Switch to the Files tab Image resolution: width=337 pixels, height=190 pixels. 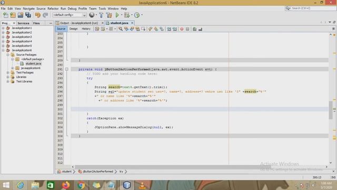click(36, 23)
